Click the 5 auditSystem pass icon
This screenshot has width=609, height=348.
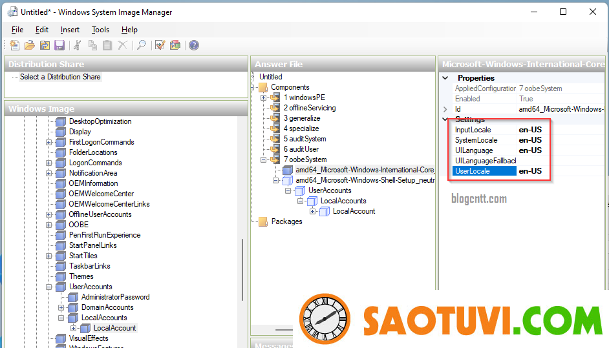[275, 139]
